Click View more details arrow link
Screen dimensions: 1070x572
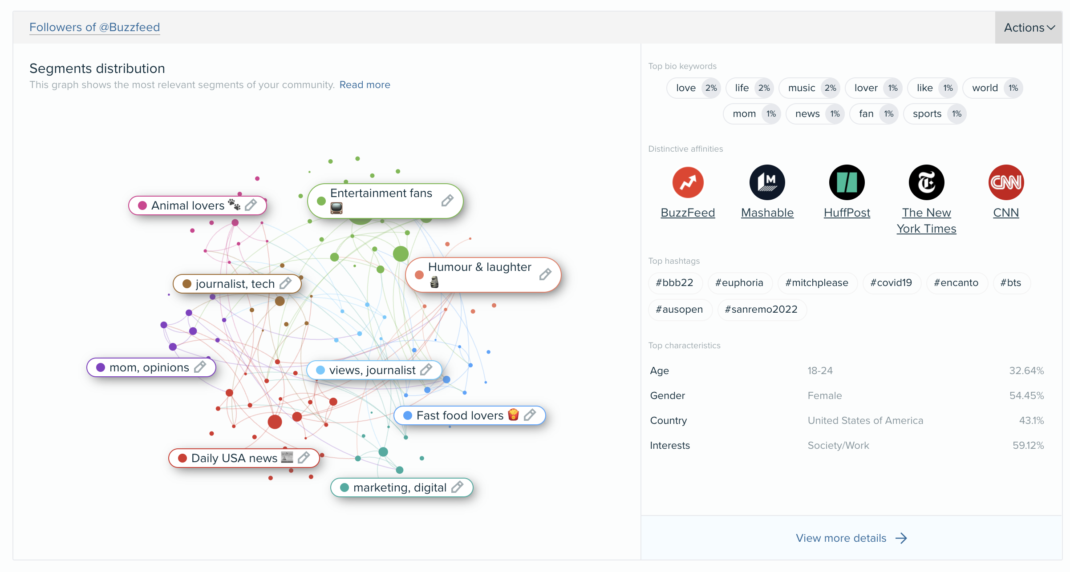coord(850,538)
